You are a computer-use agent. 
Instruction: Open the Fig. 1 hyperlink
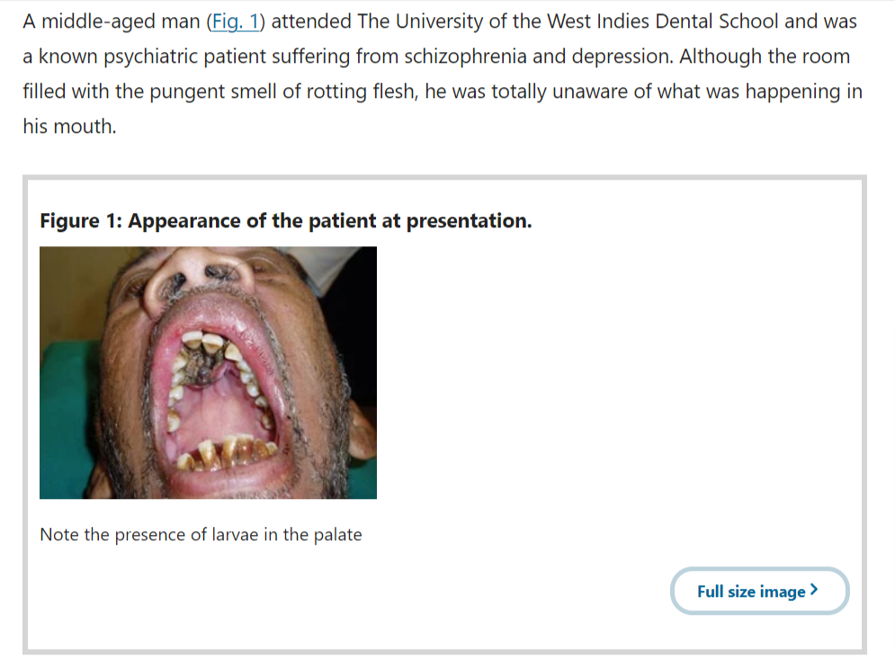tap(236, 22)
